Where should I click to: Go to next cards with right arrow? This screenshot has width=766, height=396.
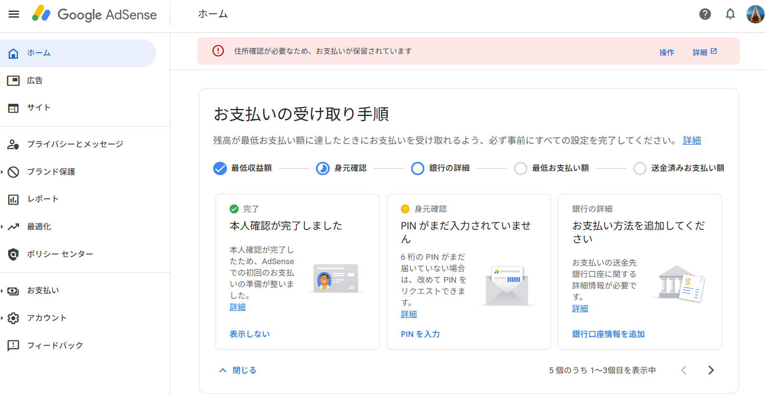[711, 370]
